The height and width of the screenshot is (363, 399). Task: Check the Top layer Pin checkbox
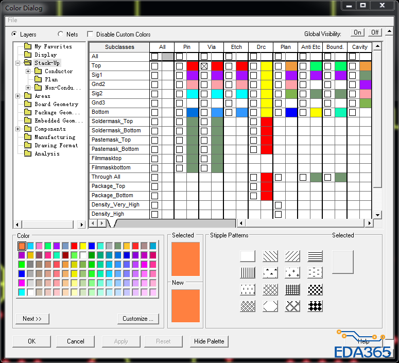179,66
